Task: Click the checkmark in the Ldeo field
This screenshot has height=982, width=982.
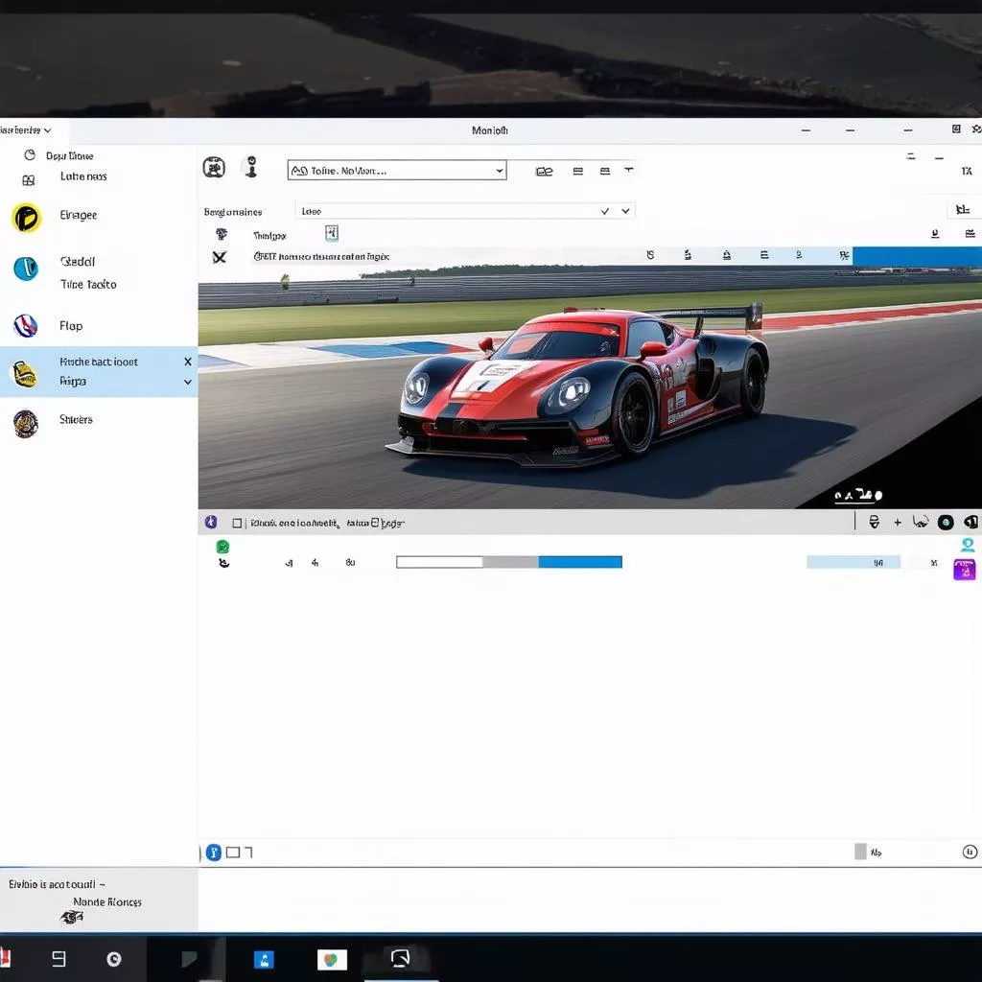Action: coord(605,211)
